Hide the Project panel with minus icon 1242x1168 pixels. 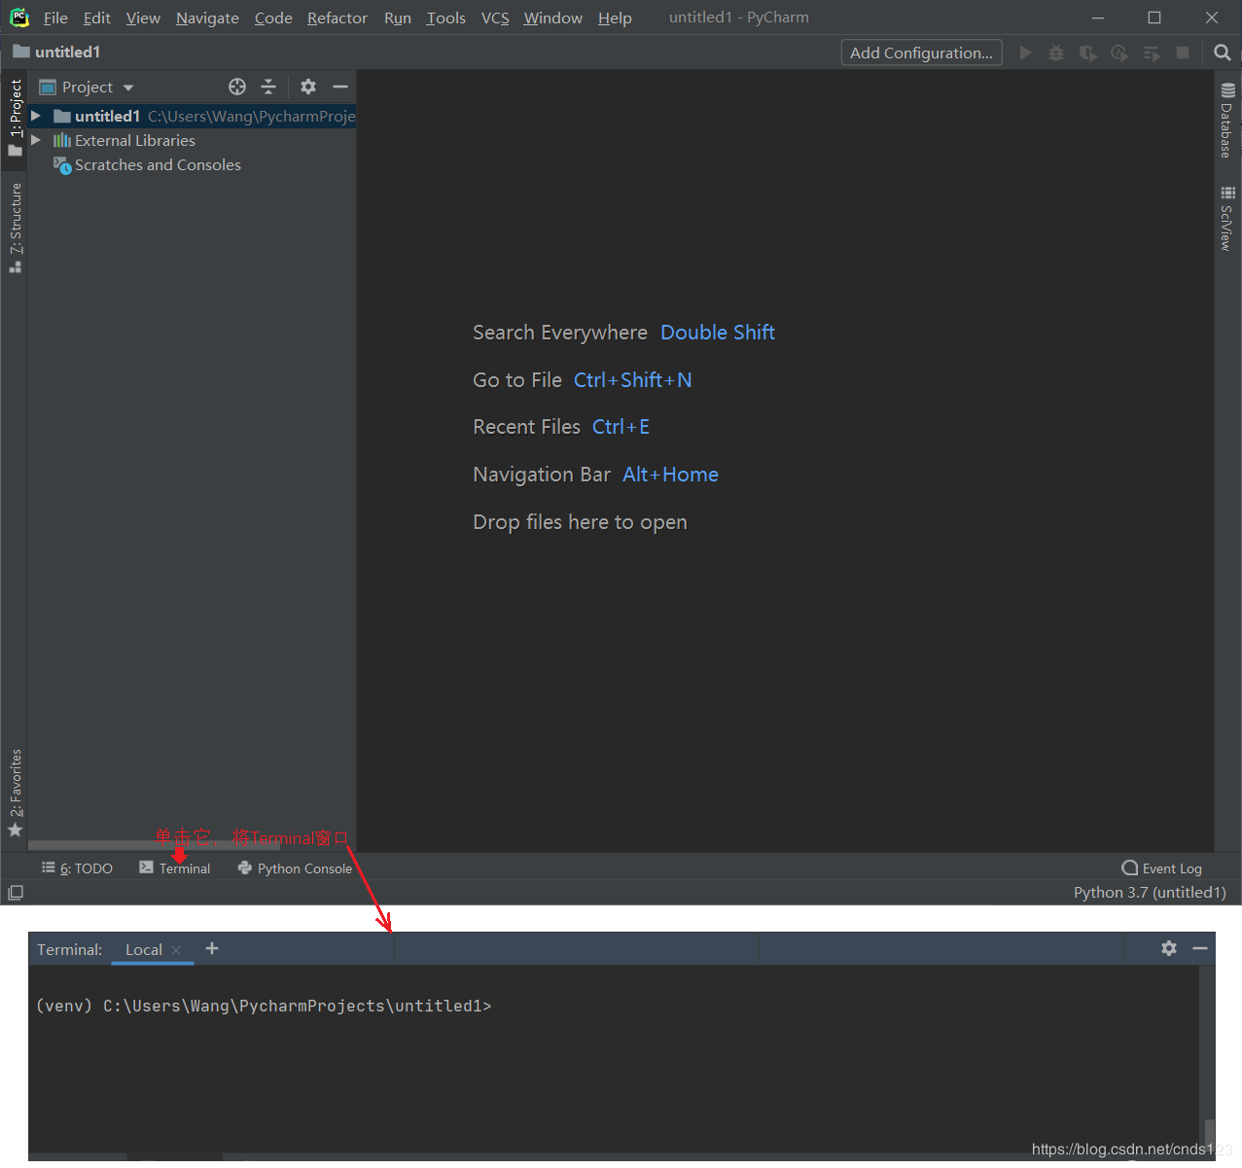(340, 87)
